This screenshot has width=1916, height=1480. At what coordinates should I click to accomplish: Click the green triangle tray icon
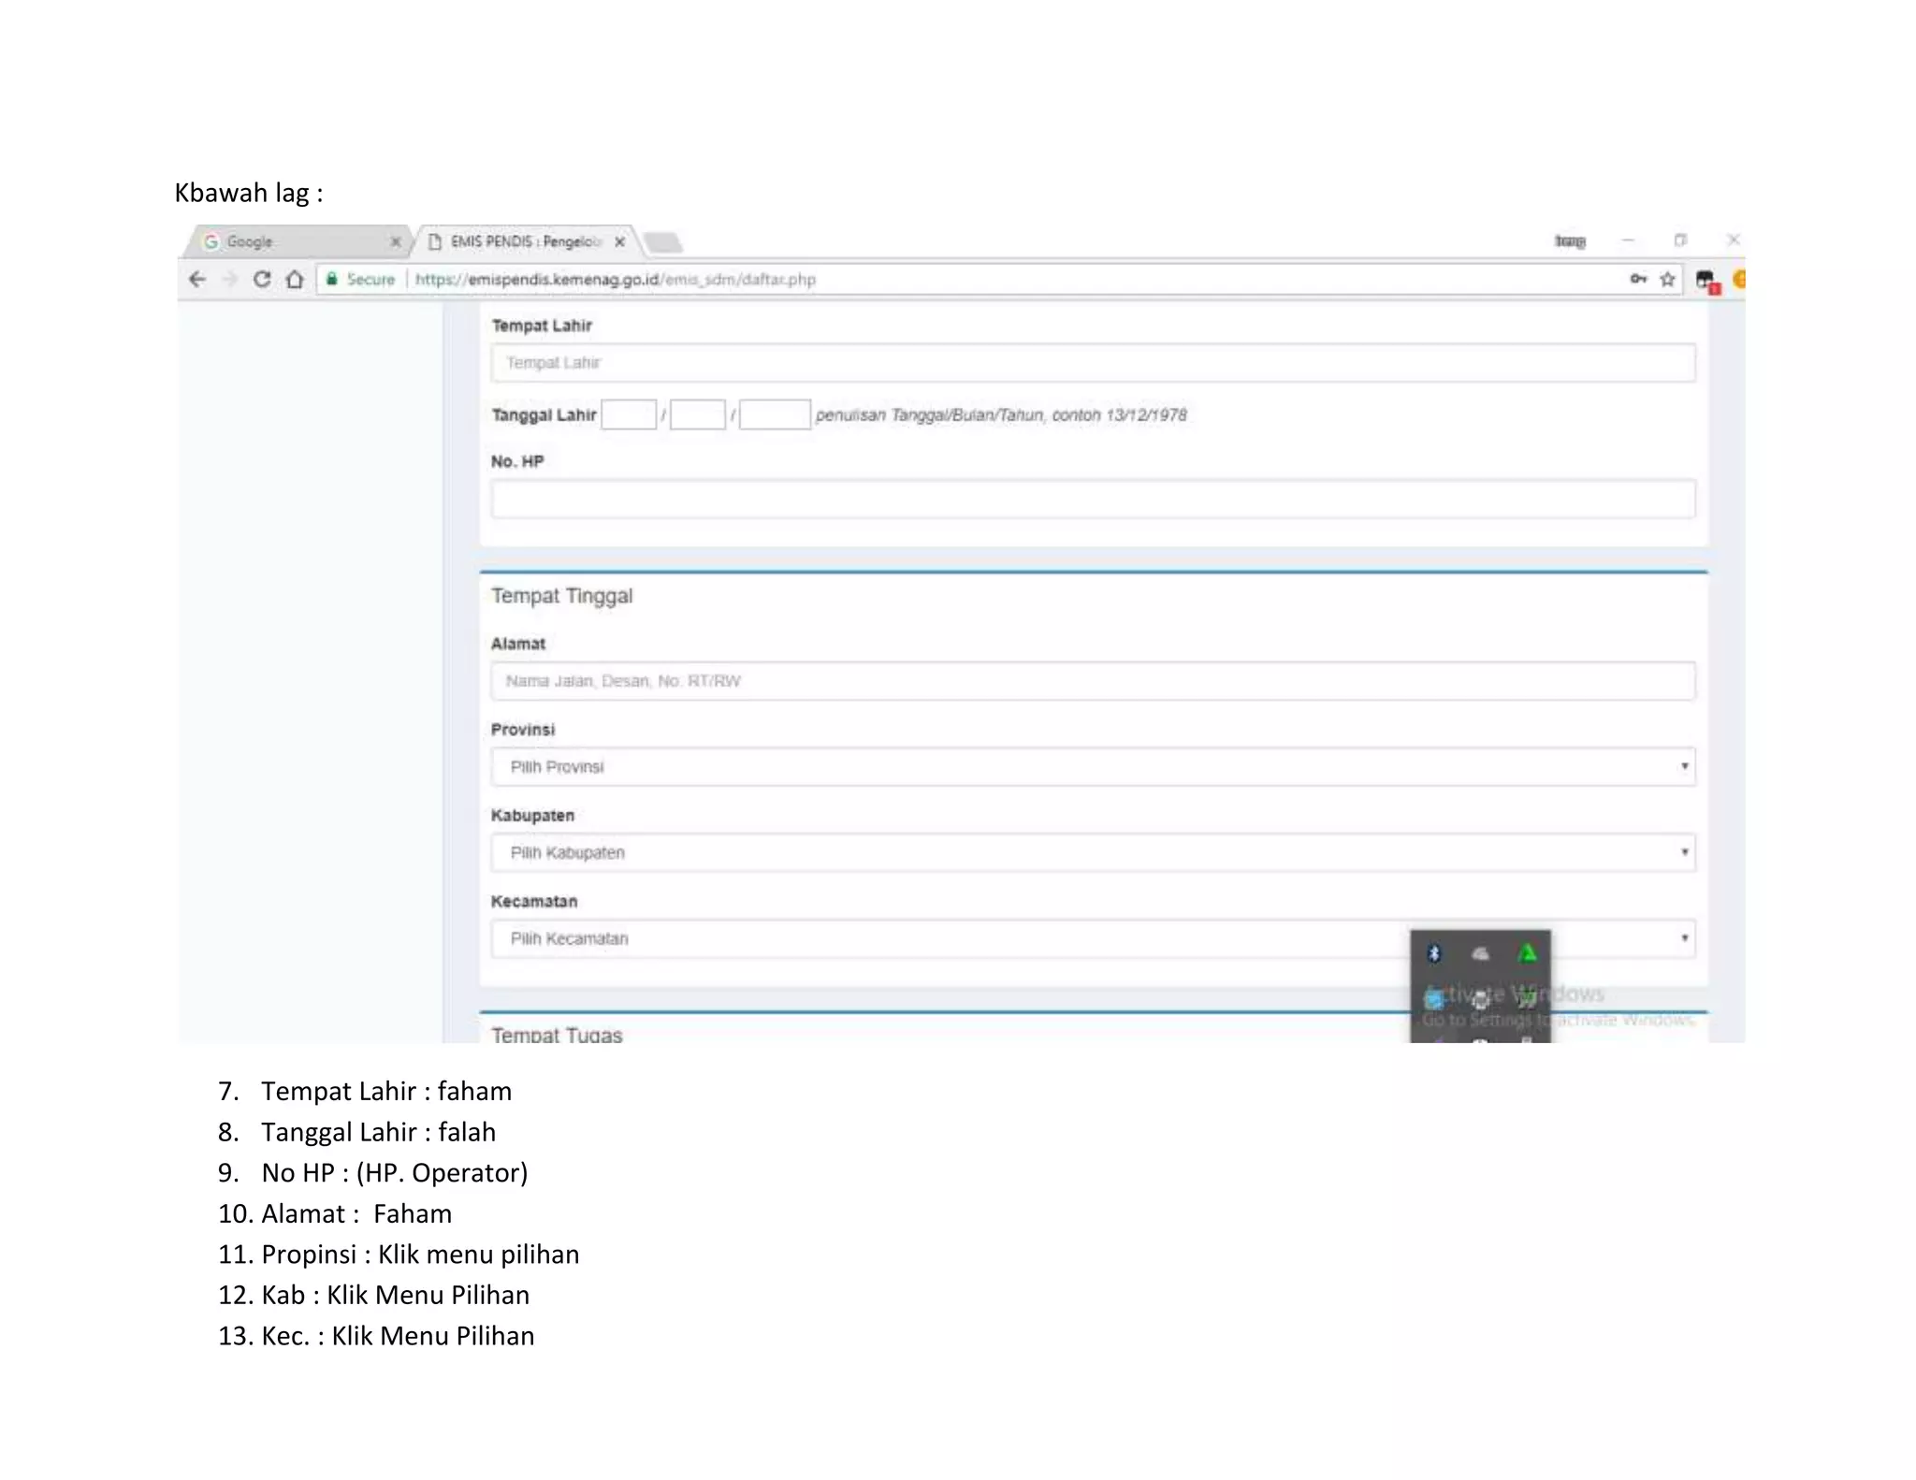coord(1527,953)
